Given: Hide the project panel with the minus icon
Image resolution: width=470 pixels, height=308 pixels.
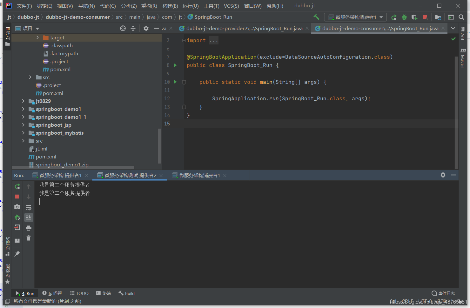Looking at the screenshot, I should 156,28.
